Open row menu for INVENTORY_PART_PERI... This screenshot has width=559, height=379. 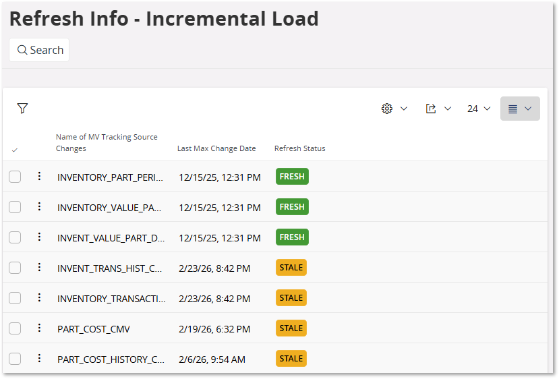39,176
